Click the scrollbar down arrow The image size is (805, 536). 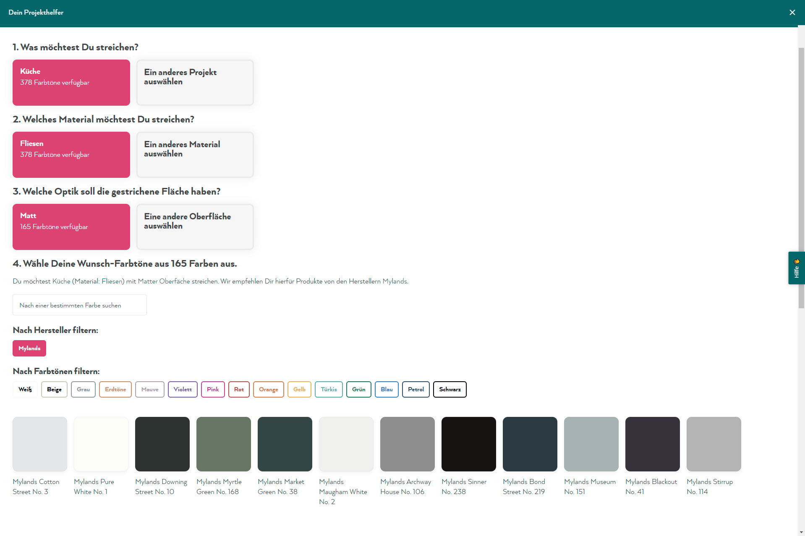[801, 532]
